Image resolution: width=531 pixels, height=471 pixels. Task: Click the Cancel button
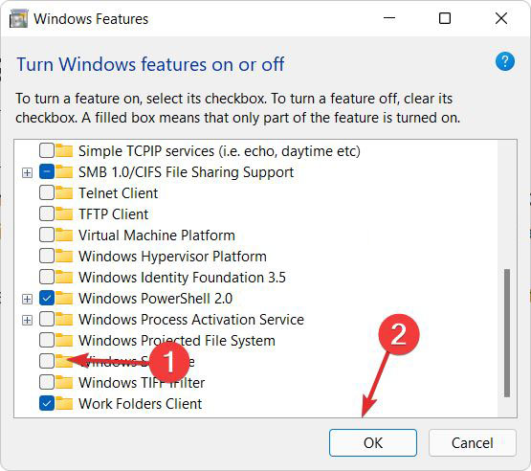tap(473, 443)
